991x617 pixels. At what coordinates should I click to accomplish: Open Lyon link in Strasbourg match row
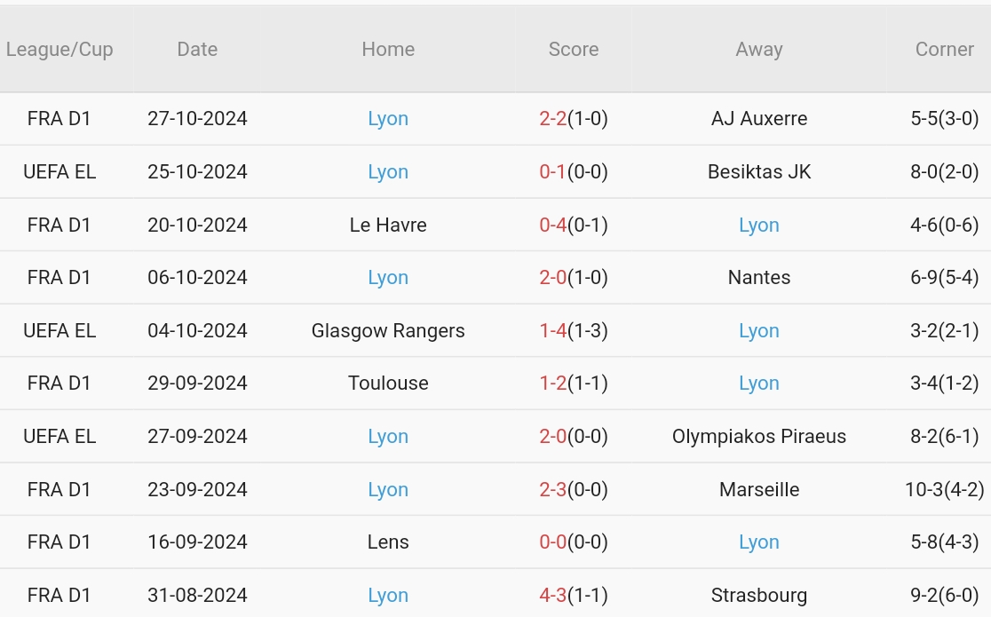(388, 596)
